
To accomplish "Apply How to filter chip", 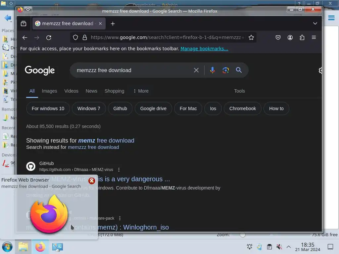I will click(276, 108).
